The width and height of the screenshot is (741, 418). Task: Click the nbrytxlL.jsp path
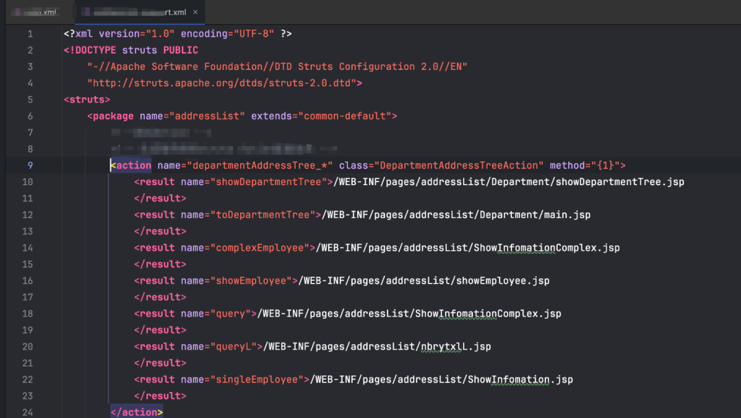click(377, 347)
